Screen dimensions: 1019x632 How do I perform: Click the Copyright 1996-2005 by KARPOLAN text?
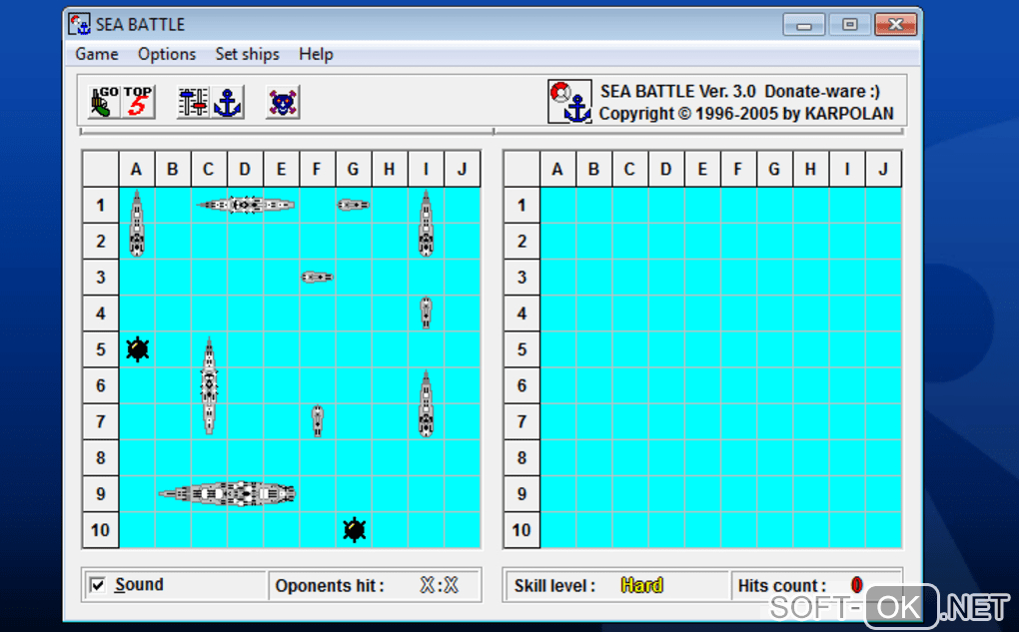point(746,114)
